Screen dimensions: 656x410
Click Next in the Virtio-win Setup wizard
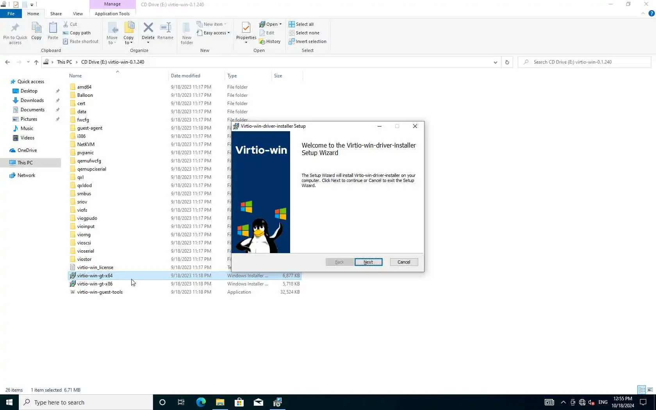pos(368,262)
